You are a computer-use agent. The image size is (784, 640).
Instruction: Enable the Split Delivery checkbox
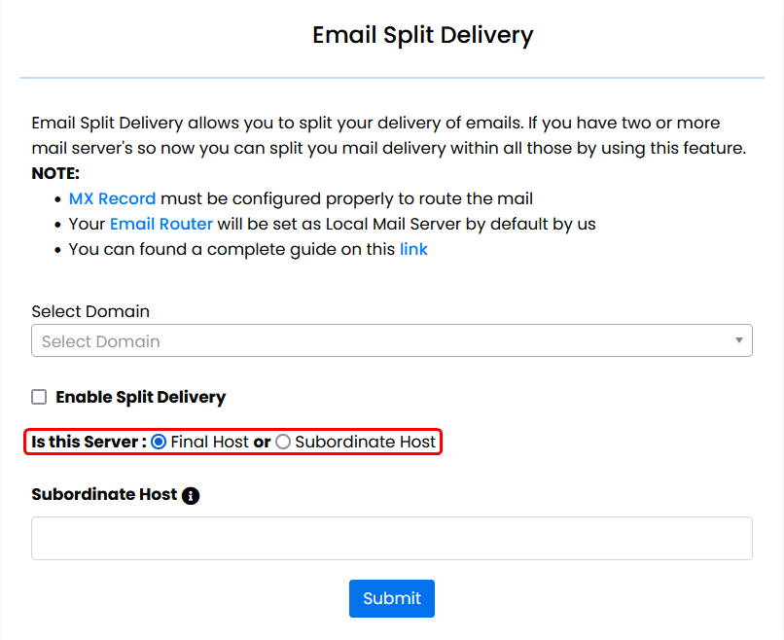(39, 397)
